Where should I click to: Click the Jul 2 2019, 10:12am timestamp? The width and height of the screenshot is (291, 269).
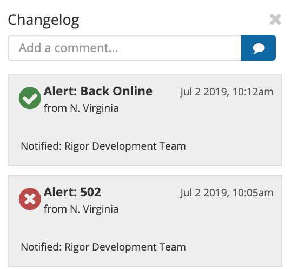click(x=227, y=92)
